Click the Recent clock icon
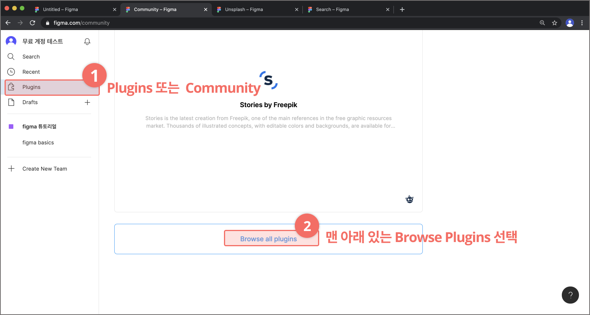 [11, 72]
